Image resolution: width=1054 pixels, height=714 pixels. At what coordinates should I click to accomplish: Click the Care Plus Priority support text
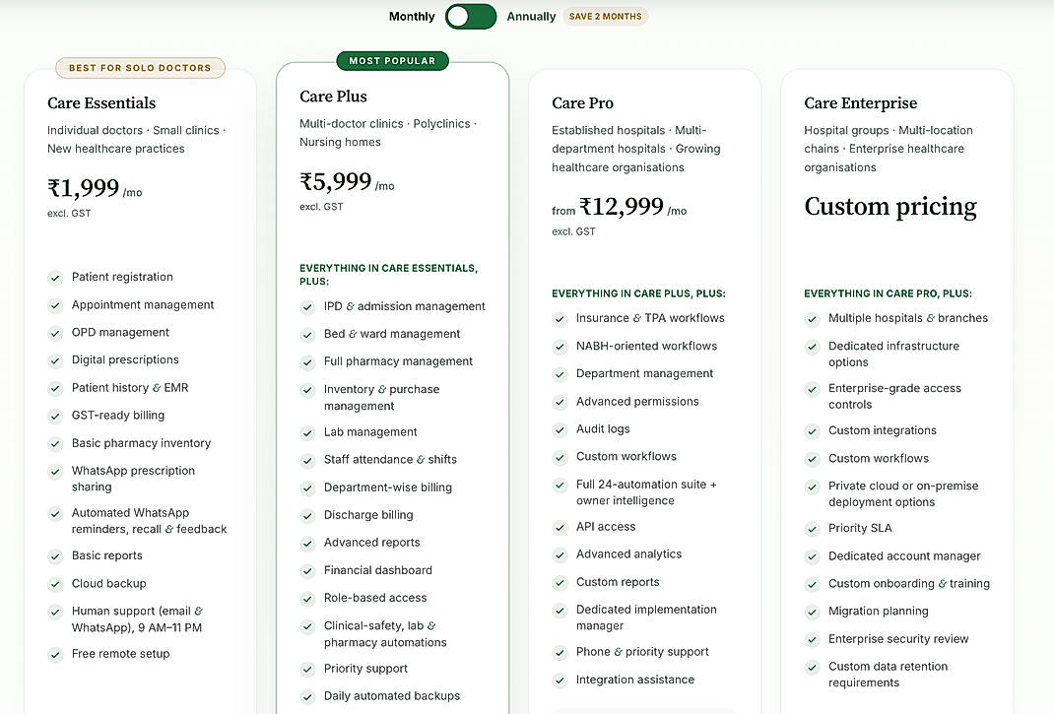[x=365, y=669]
